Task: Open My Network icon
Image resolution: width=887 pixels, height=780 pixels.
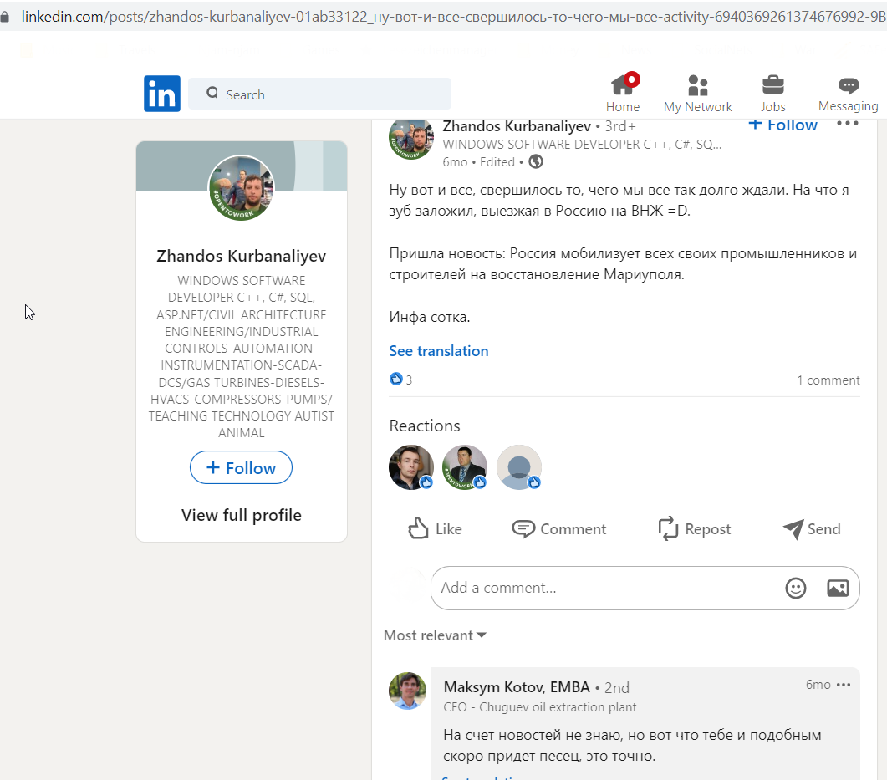Action: pos(697,85)
